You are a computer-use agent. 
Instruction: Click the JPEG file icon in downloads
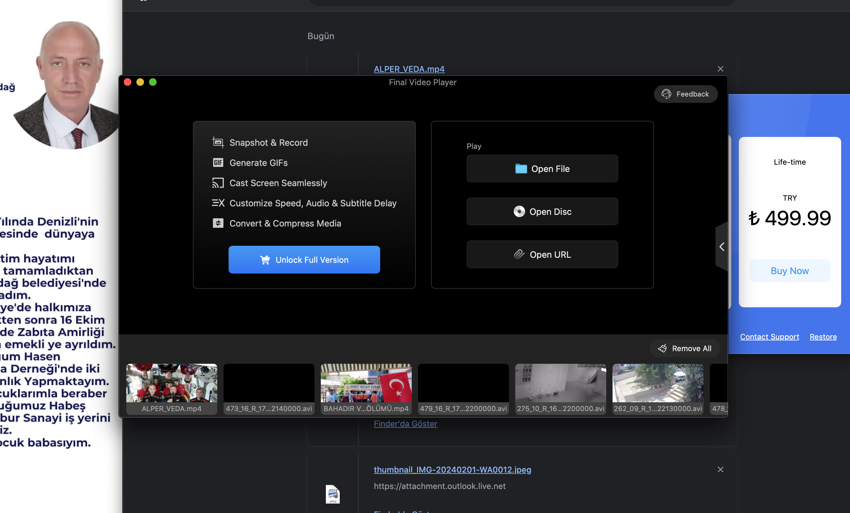[x=332, y=494]
